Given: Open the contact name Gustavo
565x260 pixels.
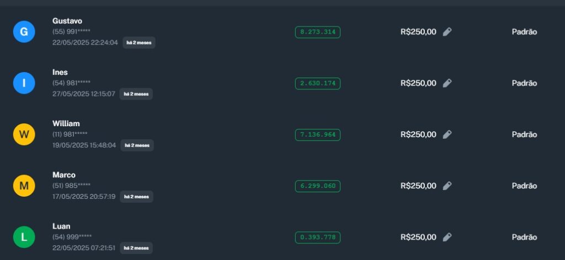Looking at the screenshot, I should (67, 21).
